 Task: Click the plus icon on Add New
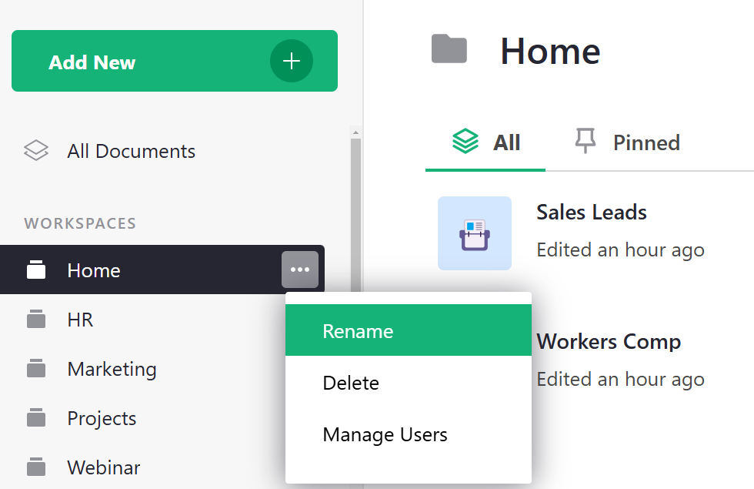tap(292, 61)
